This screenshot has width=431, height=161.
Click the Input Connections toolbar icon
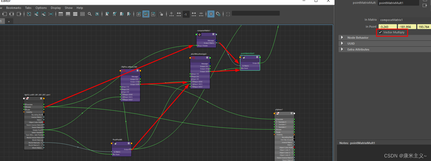[x=5, y=14]
